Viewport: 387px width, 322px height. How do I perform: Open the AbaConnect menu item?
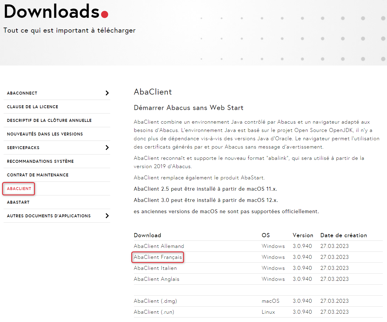click(22, 93)
